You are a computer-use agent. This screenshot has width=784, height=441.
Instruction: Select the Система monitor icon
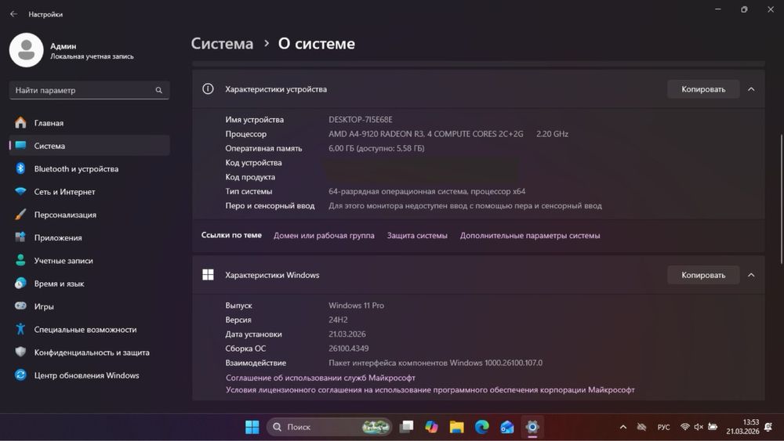click(x=20, y=146)
